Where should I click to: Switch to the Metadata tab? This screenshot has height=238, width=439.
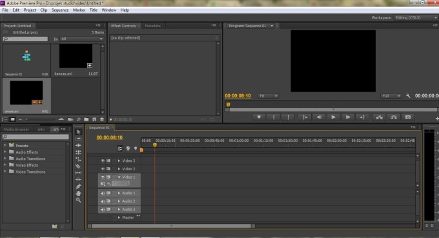[x=152, y=26]
